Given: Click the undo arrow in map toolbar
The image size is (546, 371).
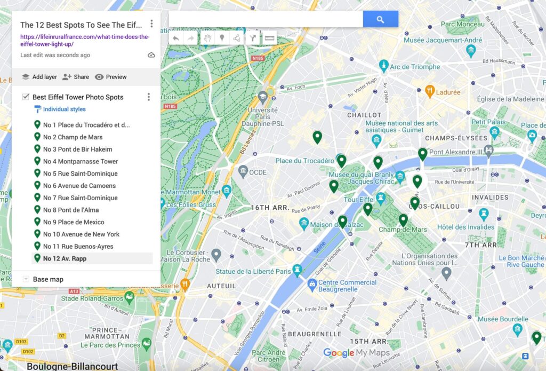Looking at the screenshot, I should 176,38.
